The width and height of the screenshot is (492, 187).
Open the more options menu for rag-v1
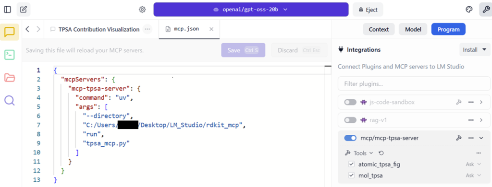click(x=471, y=120)
